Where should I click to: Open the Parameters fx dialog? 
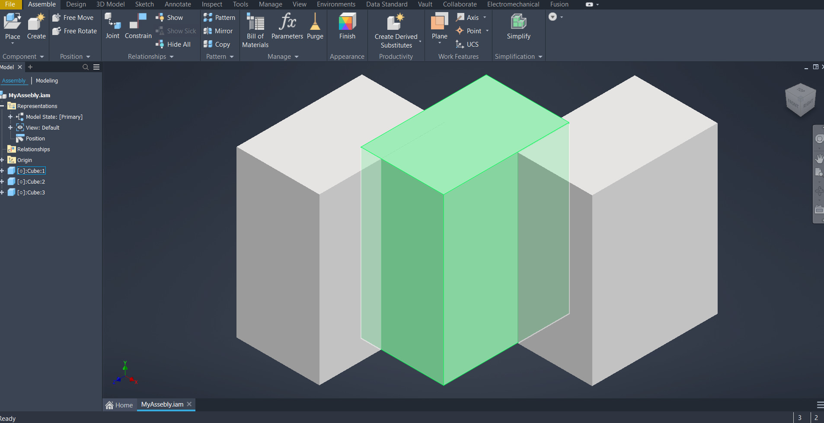click(287, 26)
